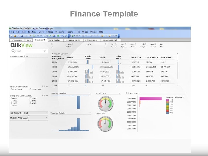The height and width of the screenshot is (156, 208).
Task: Open the Edit Script toolbar icon
Action: [31, 36]
